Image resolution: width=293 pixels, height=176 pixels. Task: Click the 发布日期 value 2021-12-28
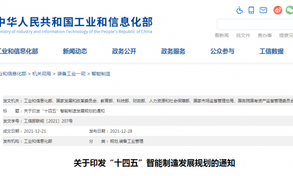[121, 132]
